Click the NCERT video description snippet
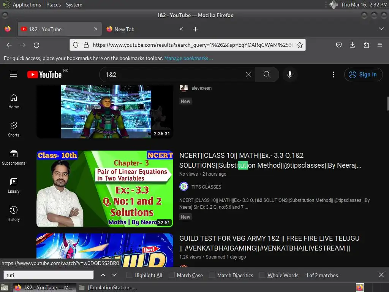The height and width of the screenshot is (292, 389). [x=274, y=204]
